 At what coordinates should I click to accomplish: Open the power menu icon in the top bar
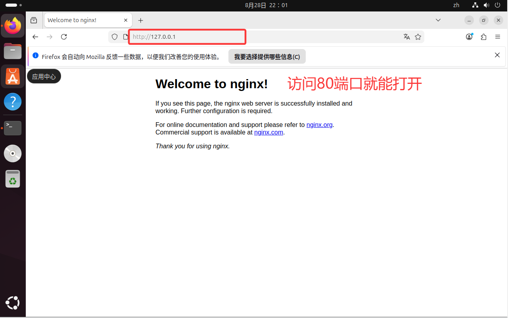coord(498,6)
